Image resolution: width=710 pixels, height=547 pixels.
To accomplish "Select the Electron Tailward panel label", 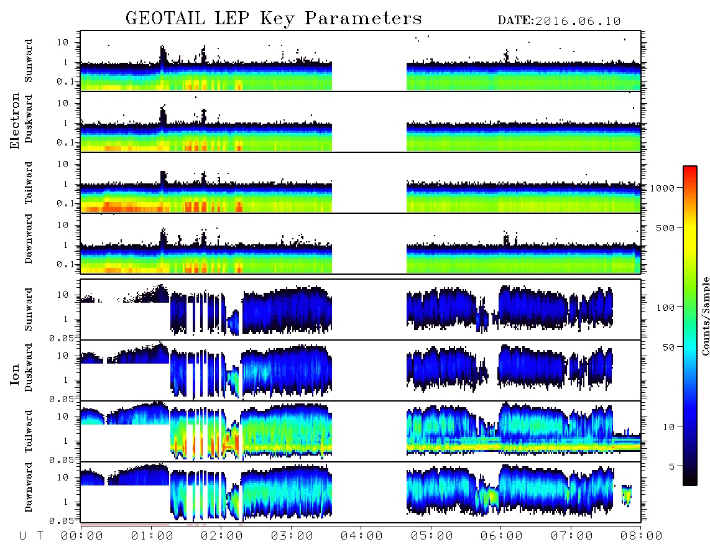I will 29,183.
